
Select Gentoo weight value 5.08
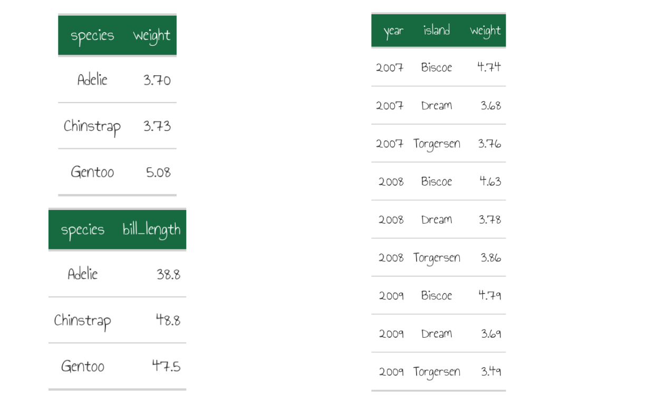(158, 173)
